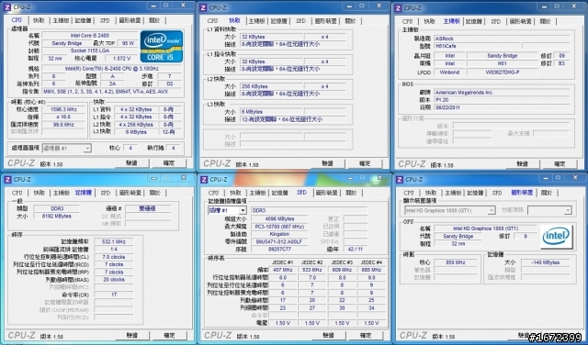
Task: Select the CPU tab in the DDR3 memory timings window
Action: point(17,193)
